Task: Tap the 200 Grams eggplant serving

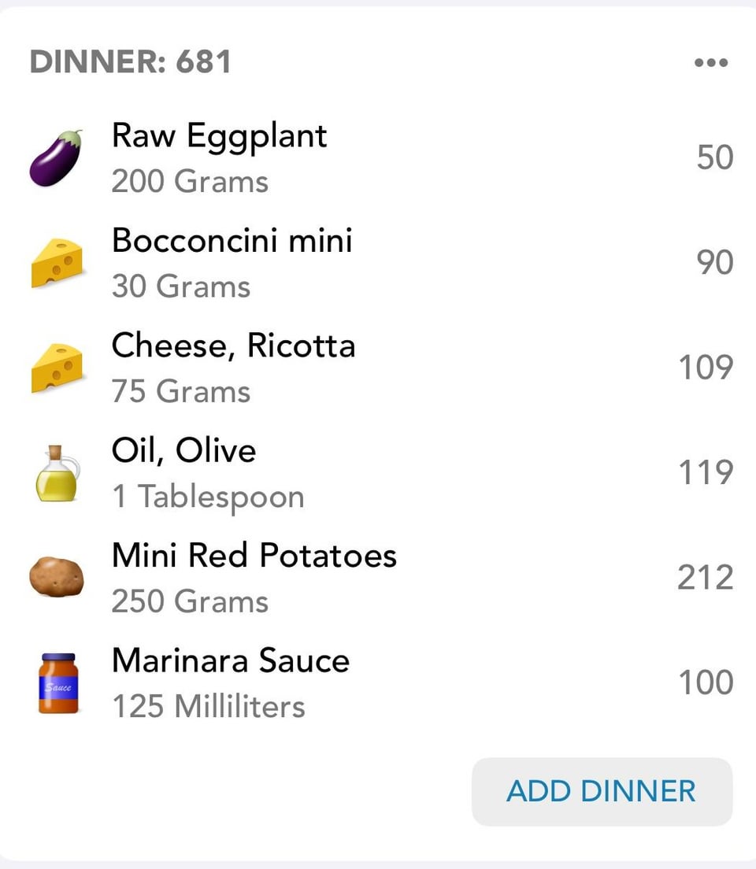Action: point(190,181)
